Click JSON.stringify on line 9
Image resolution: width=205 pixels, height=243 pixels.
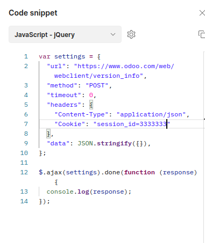105,143
